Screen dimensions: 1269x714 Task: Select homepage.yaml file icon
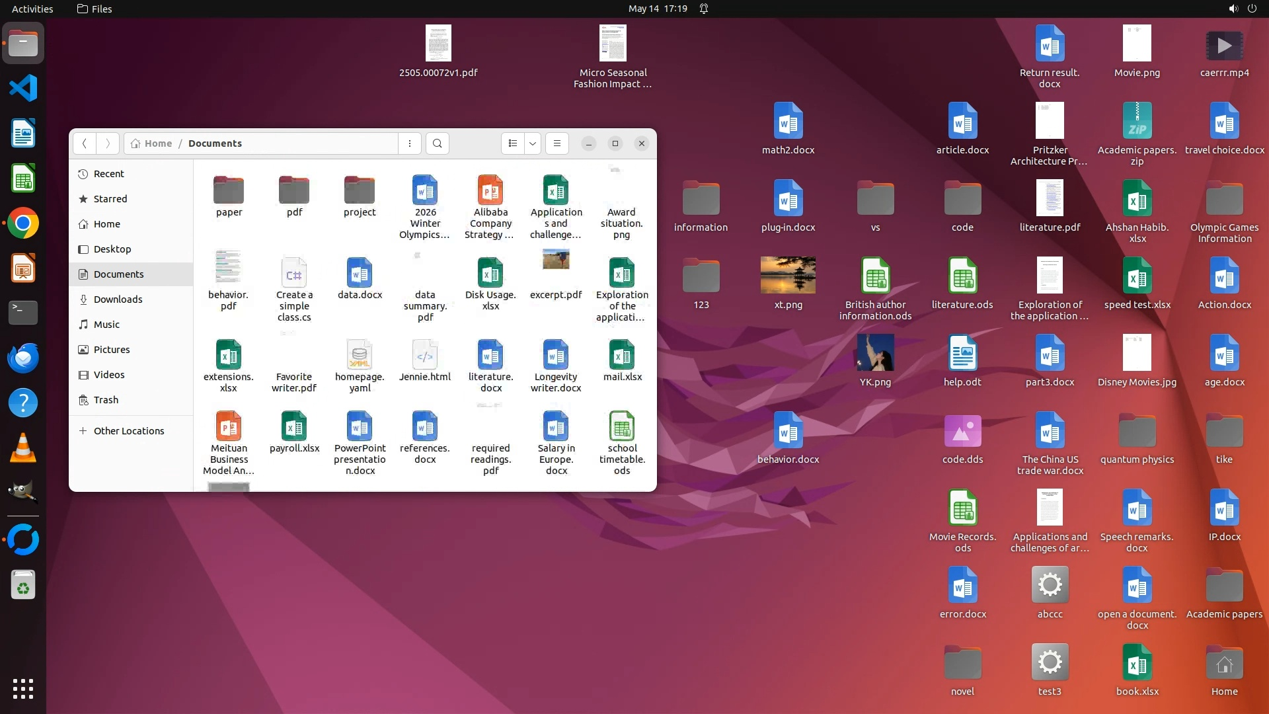click(360, 355)
